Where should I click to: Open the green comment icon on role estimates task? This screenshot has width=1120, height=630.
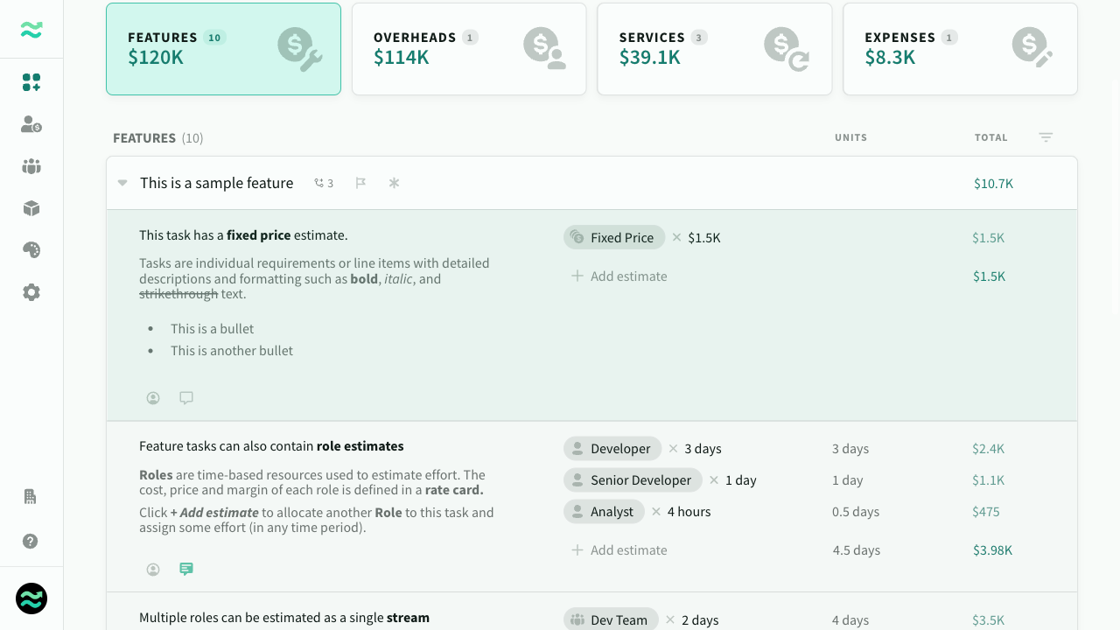(186, 569)
